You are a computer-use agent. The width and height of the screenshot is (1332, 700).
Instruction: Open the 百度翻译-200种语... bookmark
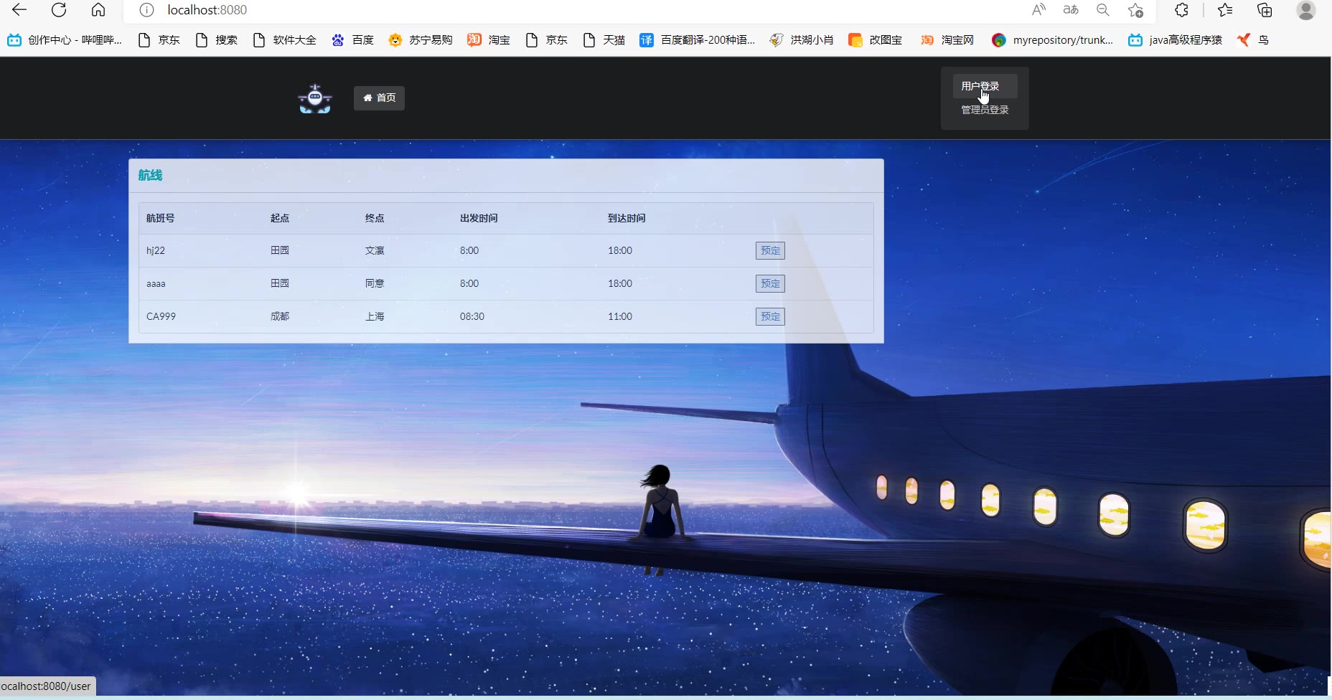pyautogui.click(x=697, y=40)
